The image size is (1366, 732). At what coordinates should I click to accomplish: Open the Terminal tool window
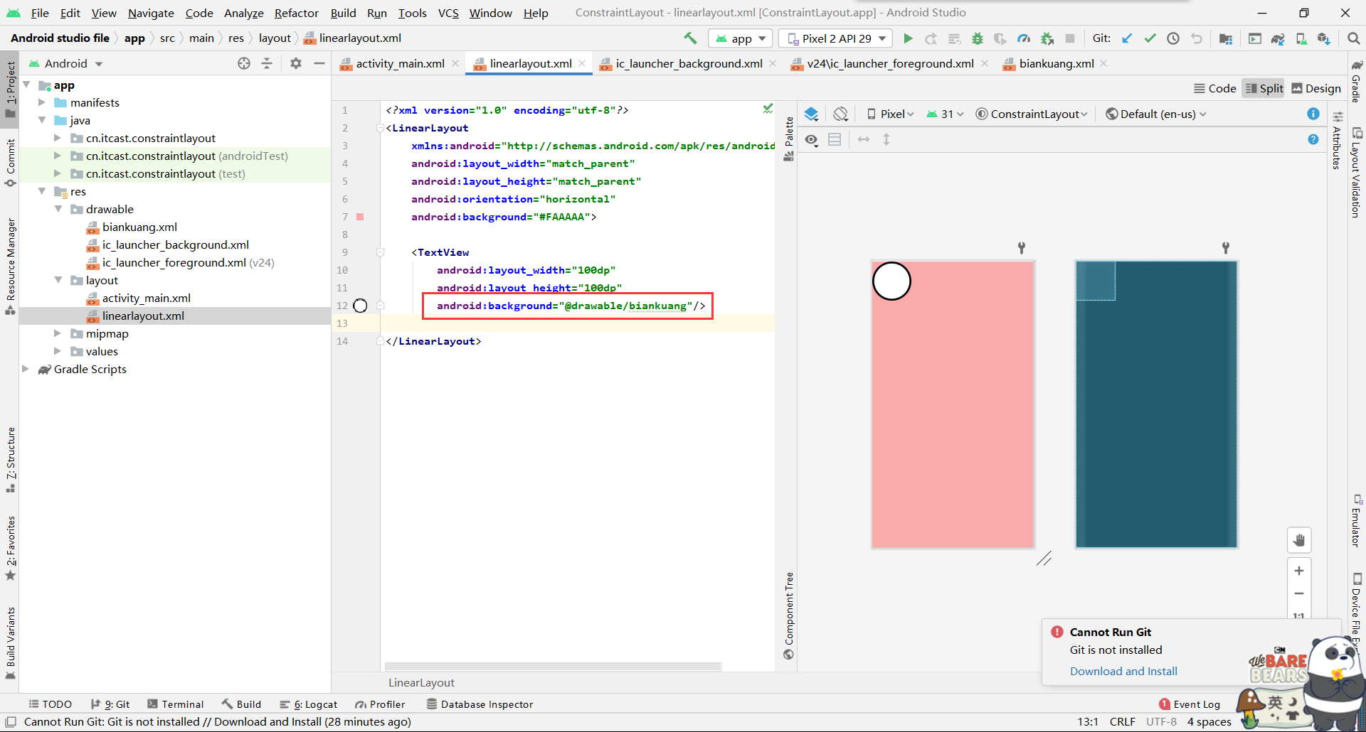[x=176, y=704]
